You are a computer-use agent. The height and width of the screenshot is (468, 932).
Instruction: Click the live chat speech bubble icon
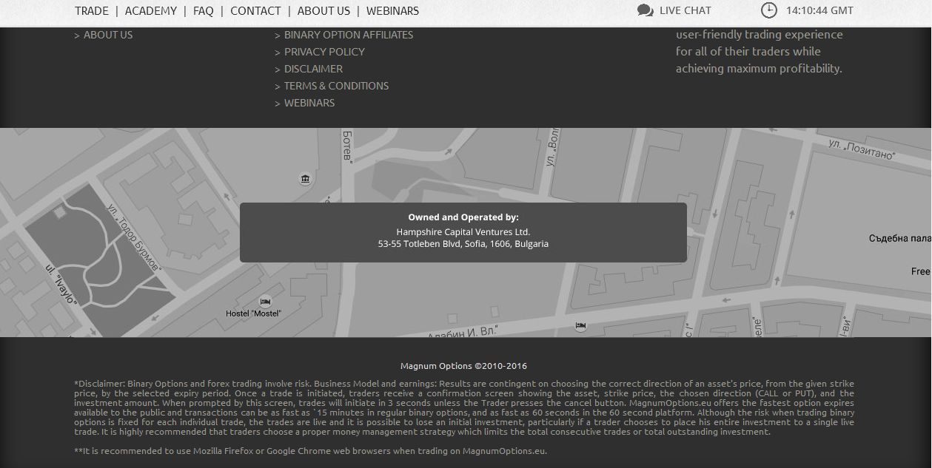point(646,10)
